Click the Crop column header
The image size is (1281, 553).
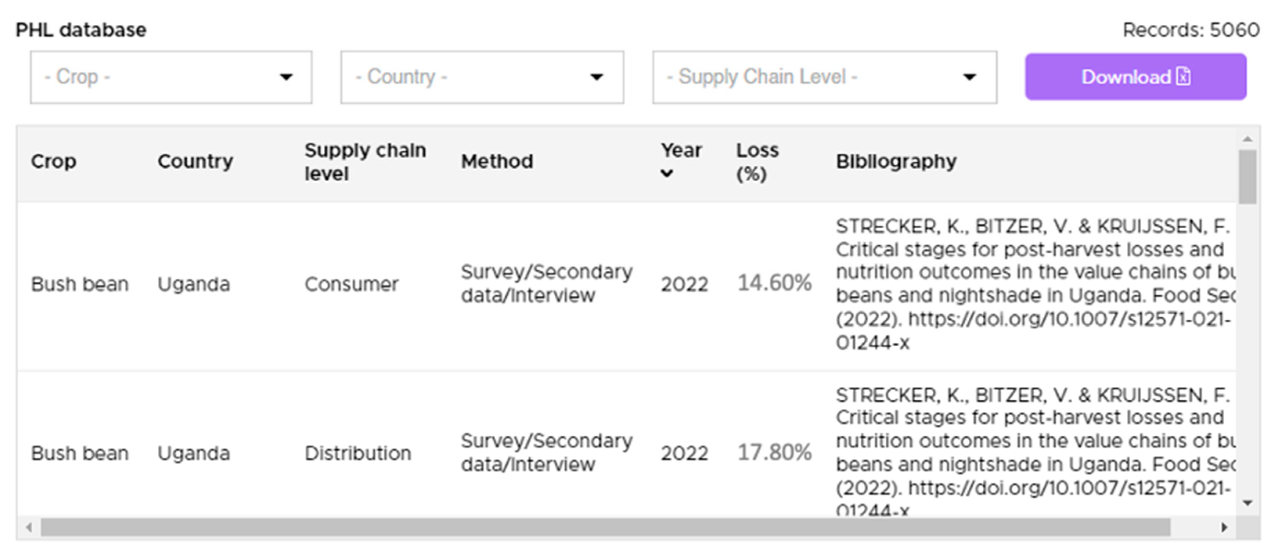[54, 162]
